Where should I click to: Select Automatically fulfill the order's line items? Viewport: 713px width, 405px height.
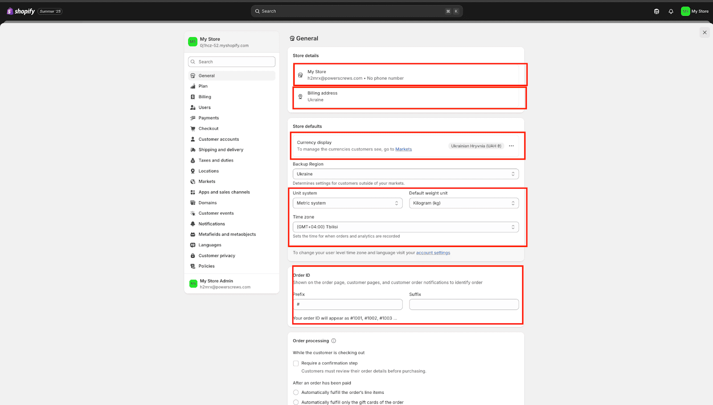pos(296,393)
